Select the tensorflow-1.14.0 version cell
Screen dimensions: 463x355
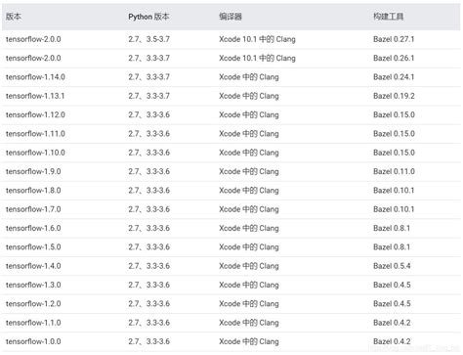[35, 77]
